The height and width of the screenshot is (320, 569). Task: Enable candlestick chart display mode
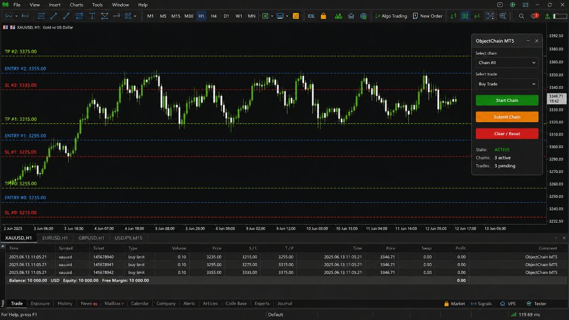(x=465, y=16)
